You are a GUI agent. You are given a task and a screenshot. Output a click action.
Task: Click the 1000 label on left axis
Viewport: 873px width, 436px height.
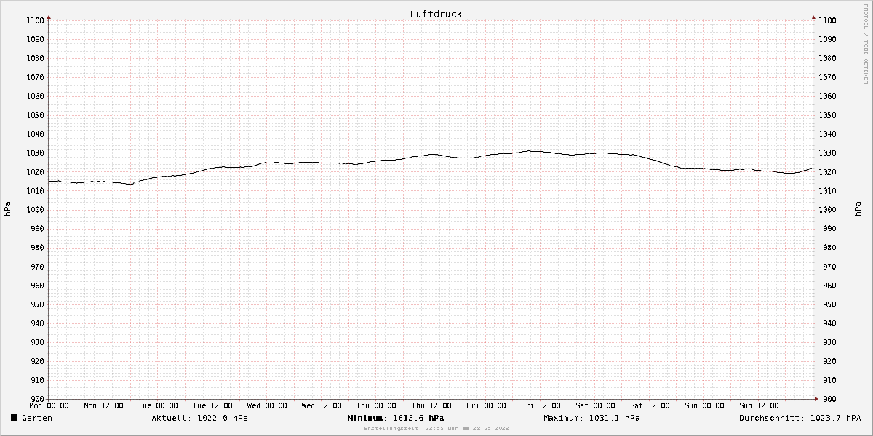(36, 209)
